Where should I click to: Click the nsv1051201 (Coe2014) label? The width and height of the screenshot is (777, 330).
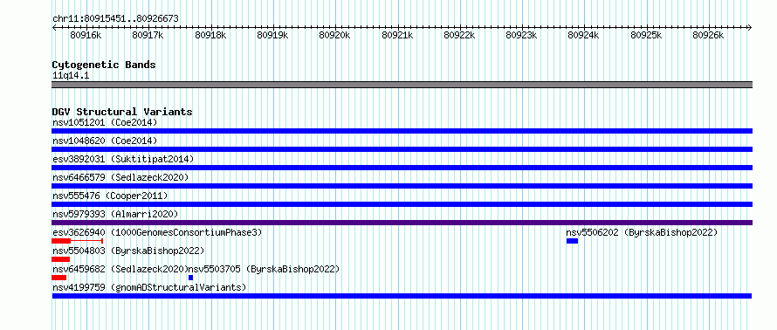(105, 122)
